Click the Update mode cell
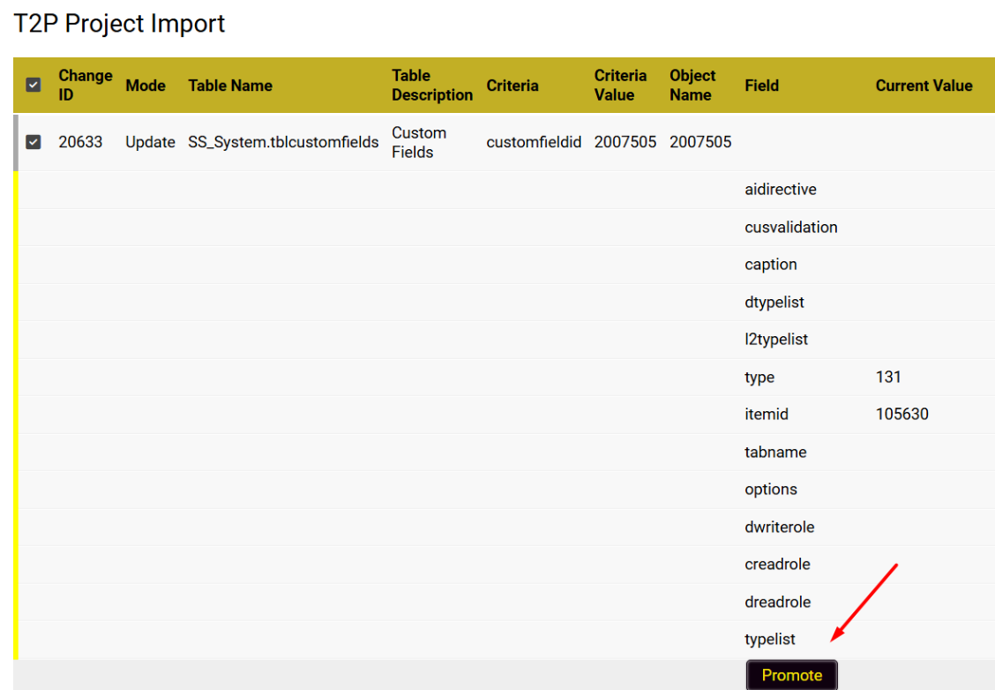This screenshot has height=690, width=995. click(x=150, y=141)
